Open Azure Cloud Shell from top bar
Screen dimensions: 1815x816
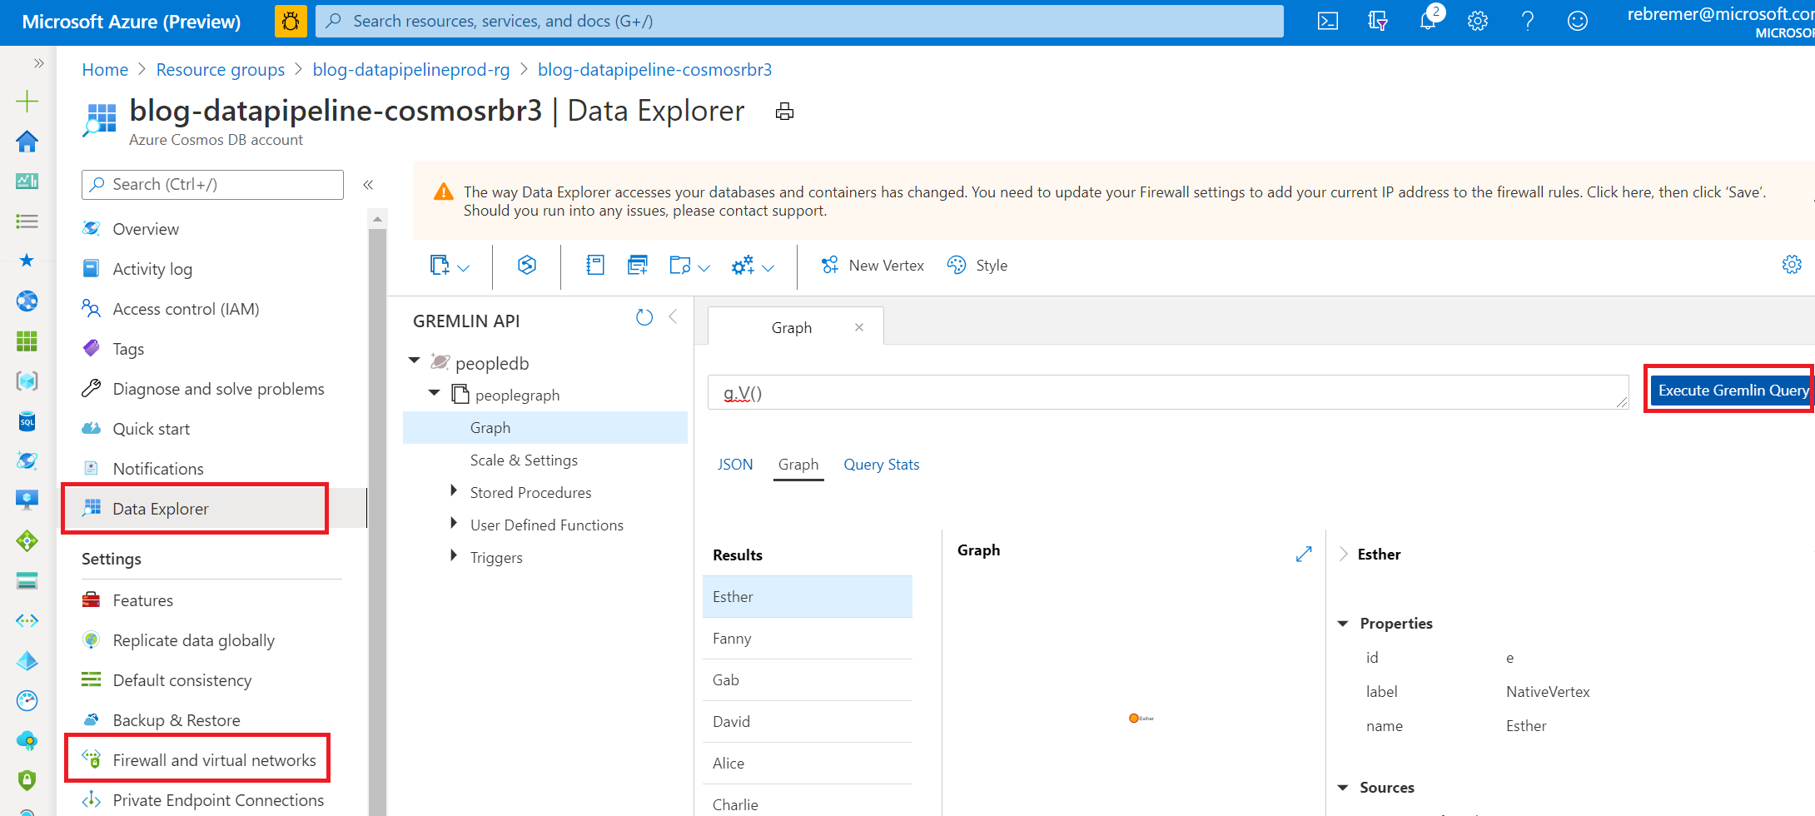pyautogui.click(x=1327, y=22)
